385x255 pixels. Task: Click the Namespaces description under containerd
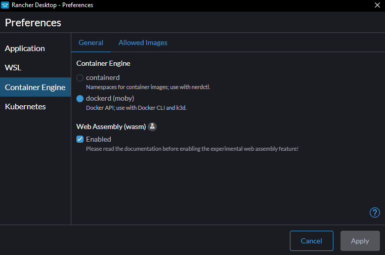pos(148,87)
